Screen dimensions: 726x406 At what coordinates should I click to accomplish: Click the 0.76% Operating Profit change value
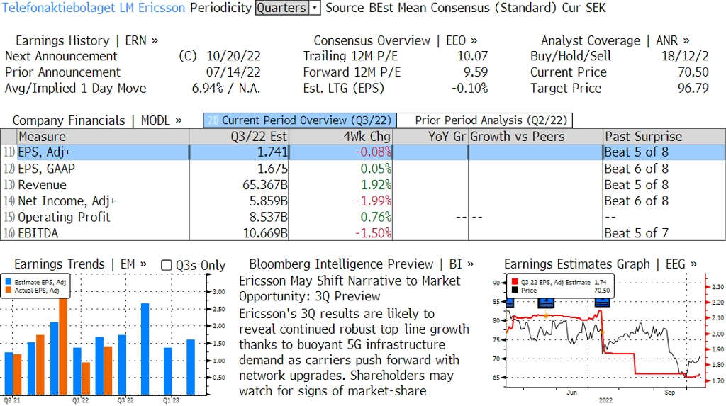pos(376,217)
